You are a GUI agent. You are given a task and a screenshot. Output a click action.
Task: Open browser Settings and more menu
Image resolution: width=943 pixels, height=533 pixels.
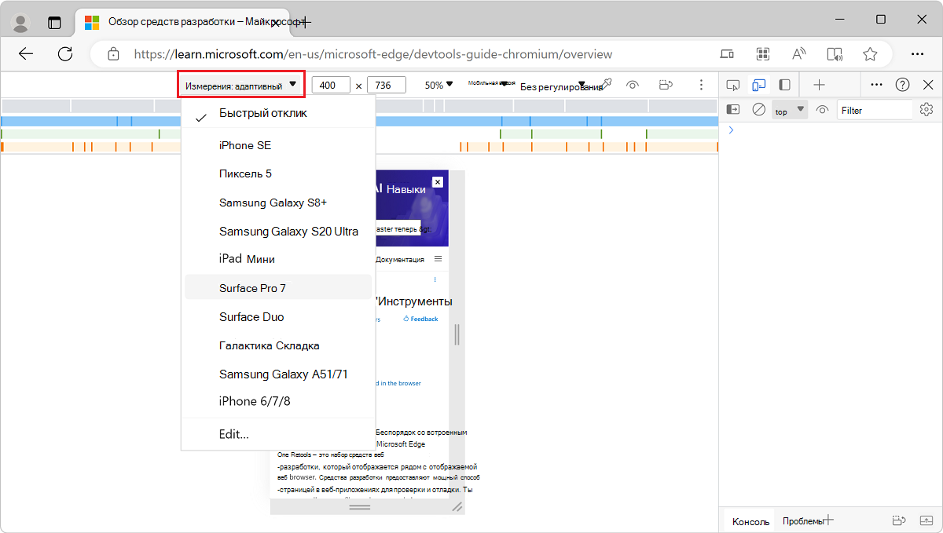pos(917,54)
